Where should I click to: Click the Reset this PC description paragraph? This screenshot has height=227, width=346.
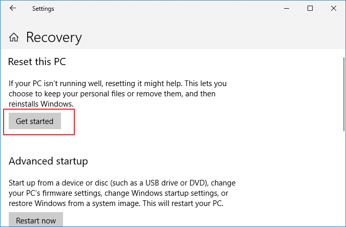coord(117,93)
